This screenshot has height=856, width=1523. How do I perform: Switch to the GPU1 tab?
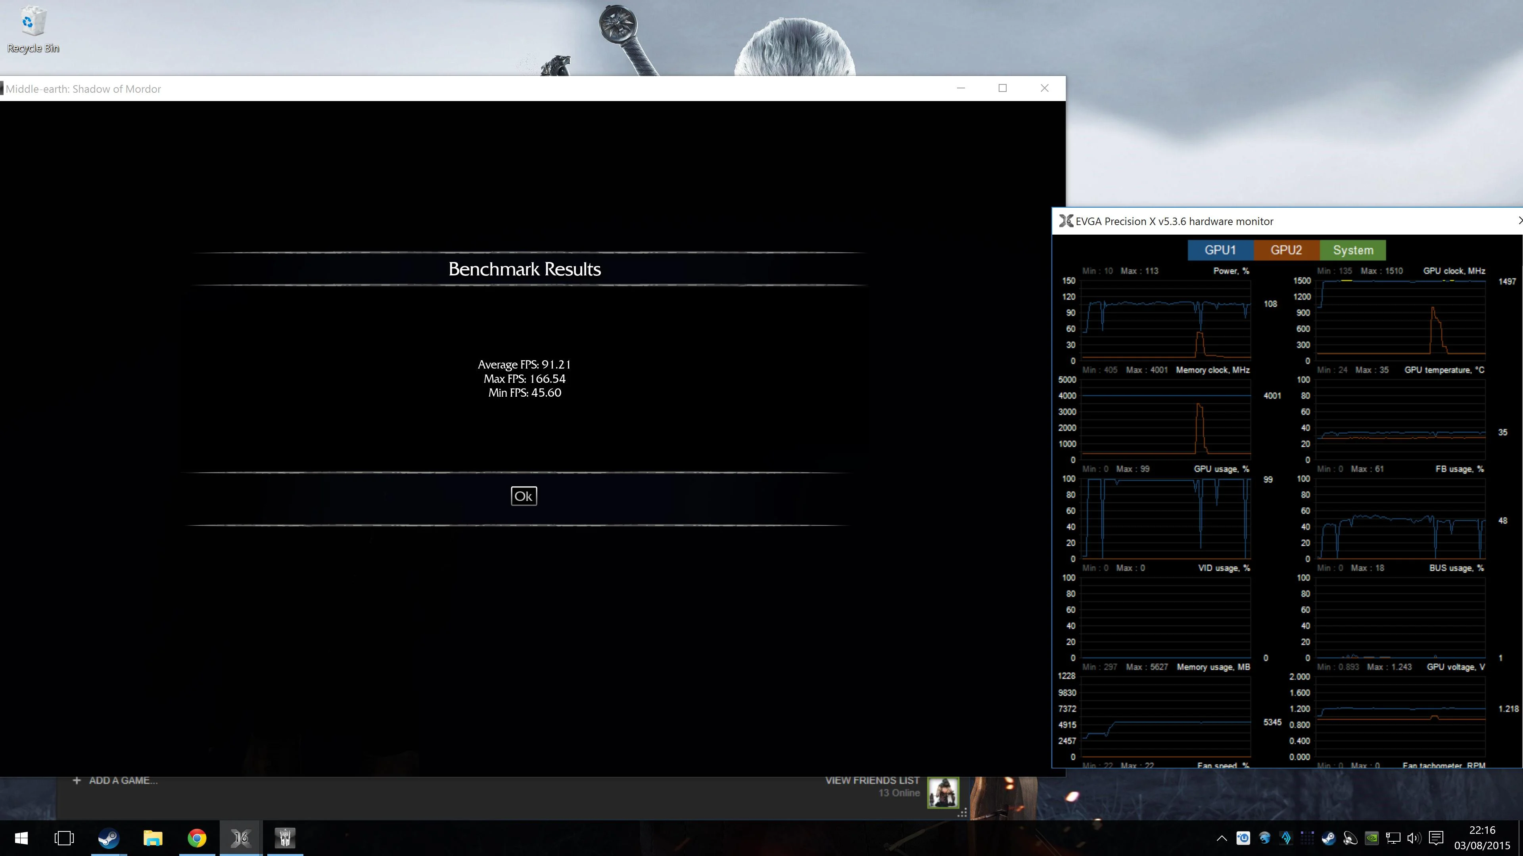[x=1220, y=250]
